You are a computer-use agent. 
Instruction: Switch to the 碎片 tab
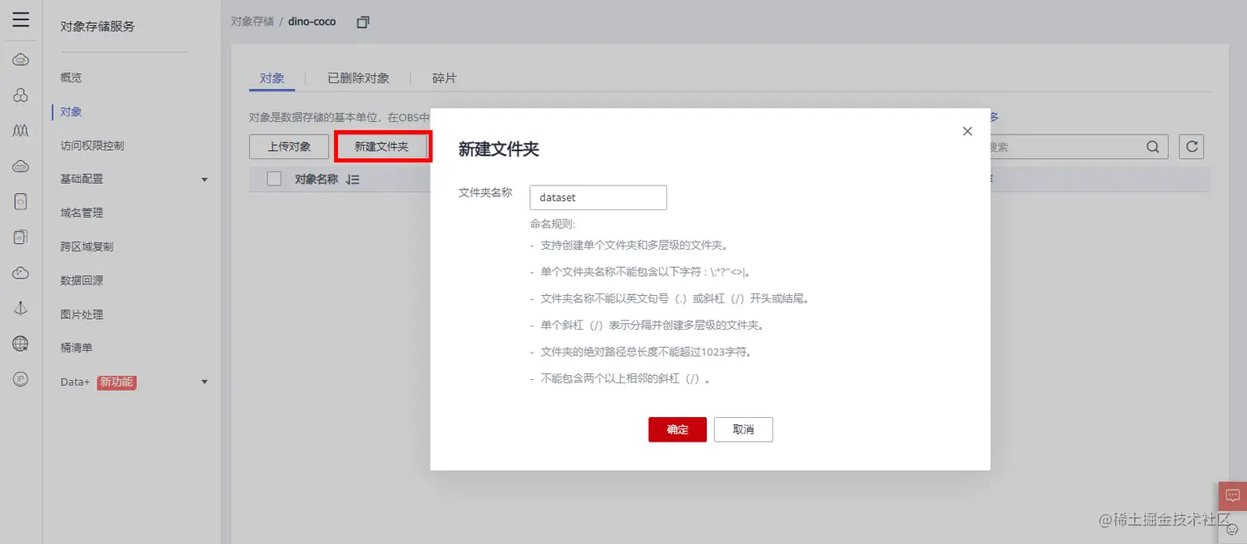click(445, 78)
